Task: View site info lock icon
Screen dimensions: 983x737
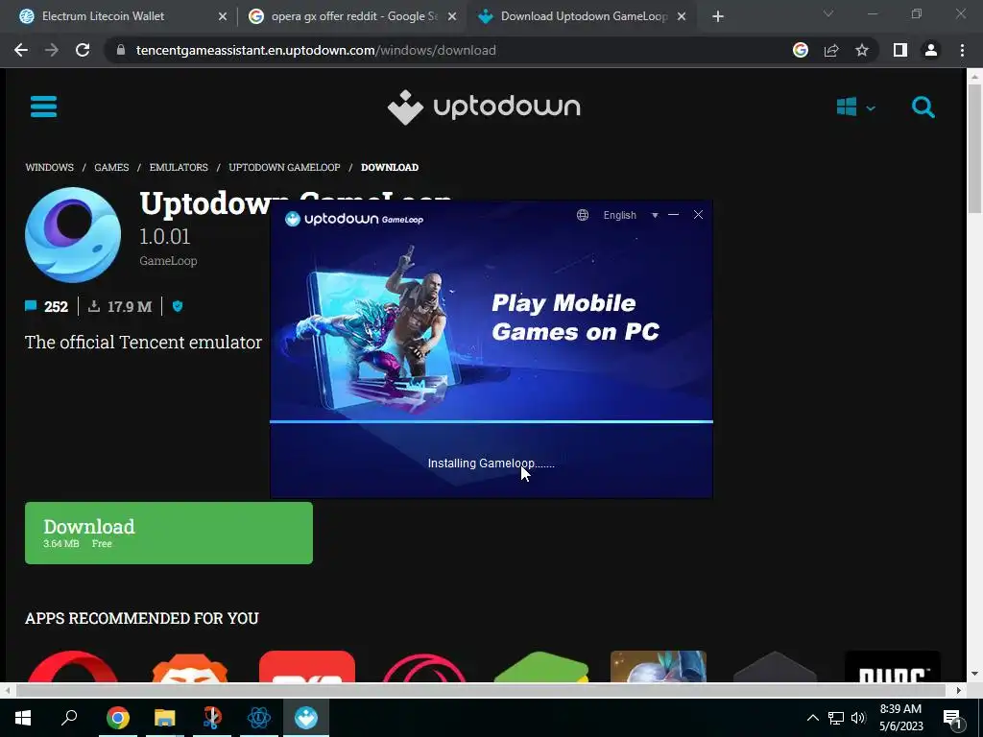Action: pyautogui.click(x=121, y=50)
